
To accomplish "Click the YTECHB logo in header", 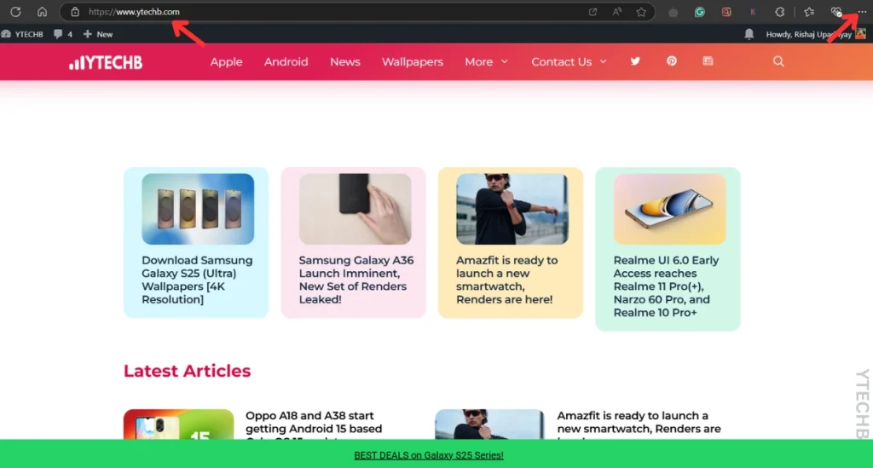I will pos(106,62).
